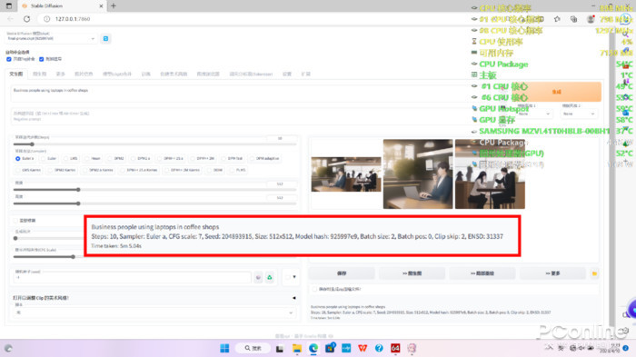Image resolution: width=636 pixels, height=357 pixels.
Task: Select the DPM adaptive sampler radio
Action: [252, 159]
